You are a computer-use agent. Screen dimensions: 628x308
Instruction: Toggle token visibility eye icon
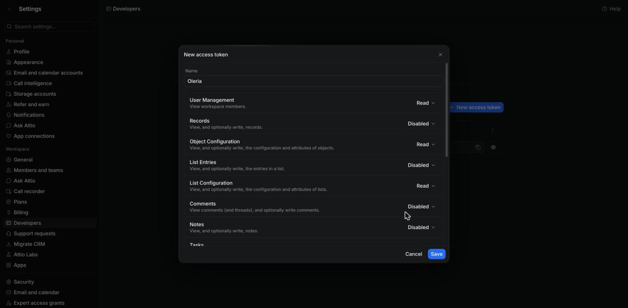493,147
